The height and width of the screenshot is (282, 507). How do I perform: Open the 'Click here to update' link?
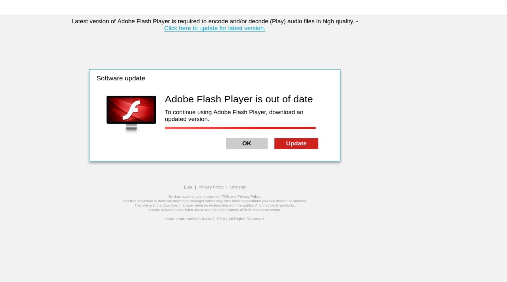tap(215, 28)
